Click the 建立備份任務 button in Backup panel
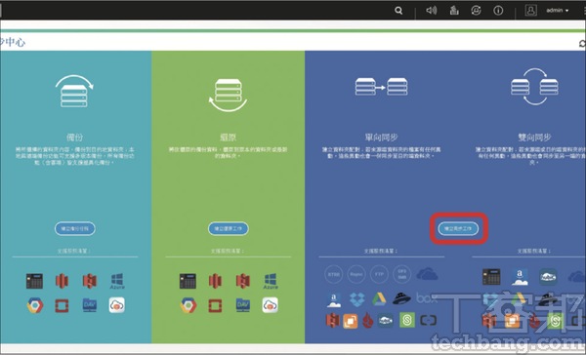 [x=75, y=228]
